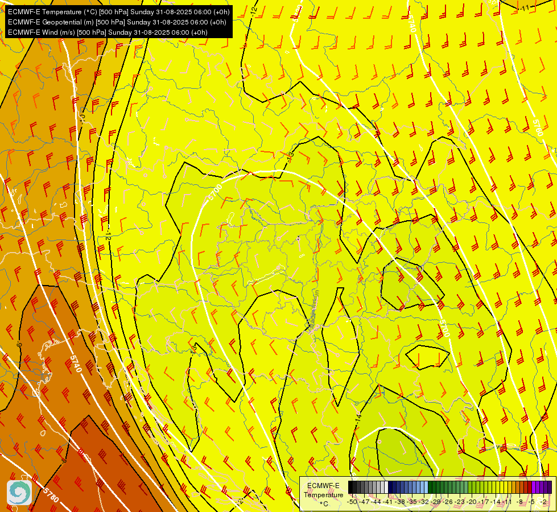Click the -29 legend scale value
Image resolution: width=557 pixels, height=512 pixels.
[436, 501]
